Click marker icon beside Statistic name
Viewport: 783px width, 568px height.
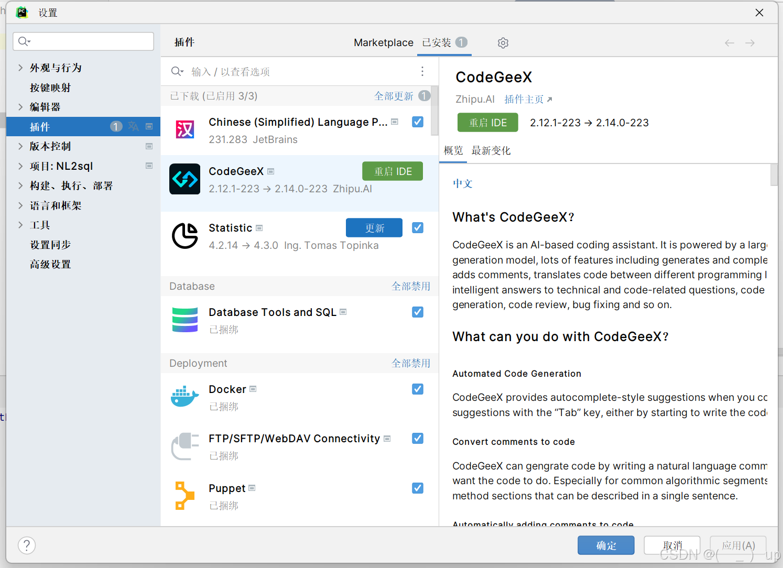259,228
